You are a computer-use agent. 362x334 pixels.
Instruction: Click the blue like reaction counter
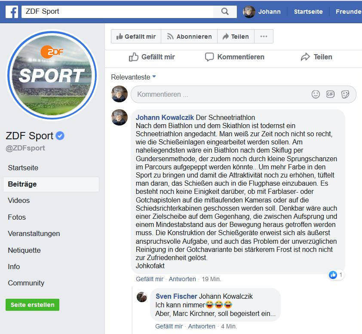point(336,275)
